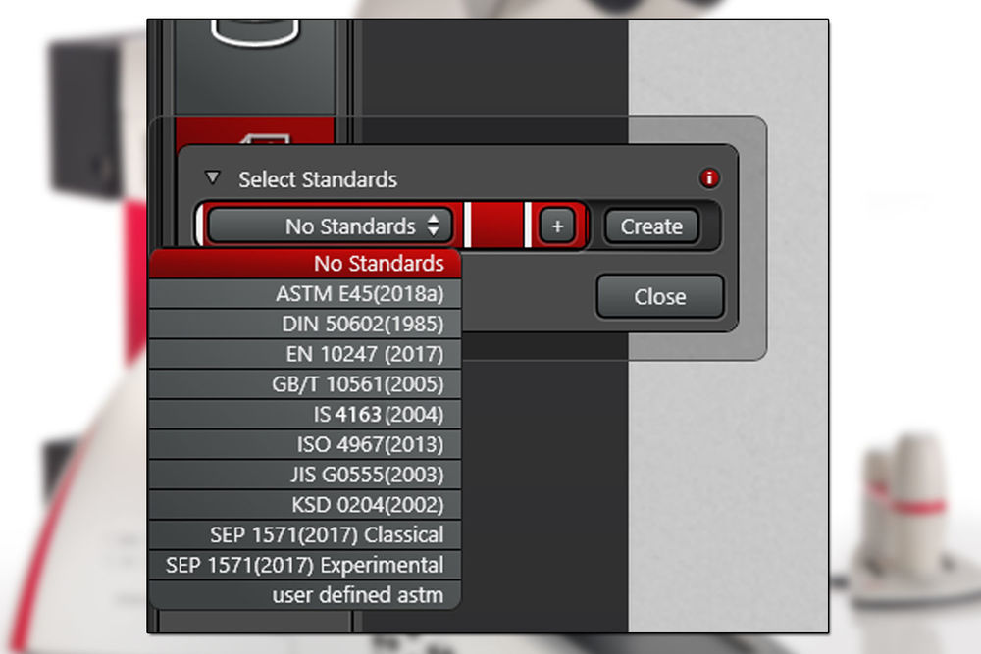This screenshot has width=981, height=654.
Task: Close the Select Standards dialog
Action: [659, 297]
